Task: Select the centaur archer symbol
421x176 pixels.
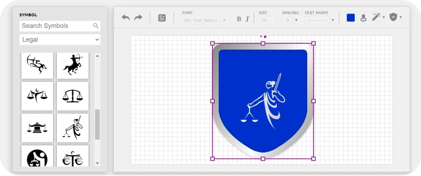Action: [x=72, y=65]
